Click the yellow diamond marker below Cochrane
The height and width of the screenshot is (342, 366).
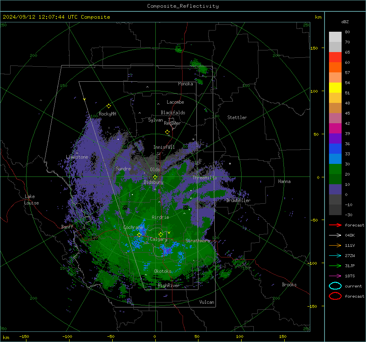pos(139,235)
